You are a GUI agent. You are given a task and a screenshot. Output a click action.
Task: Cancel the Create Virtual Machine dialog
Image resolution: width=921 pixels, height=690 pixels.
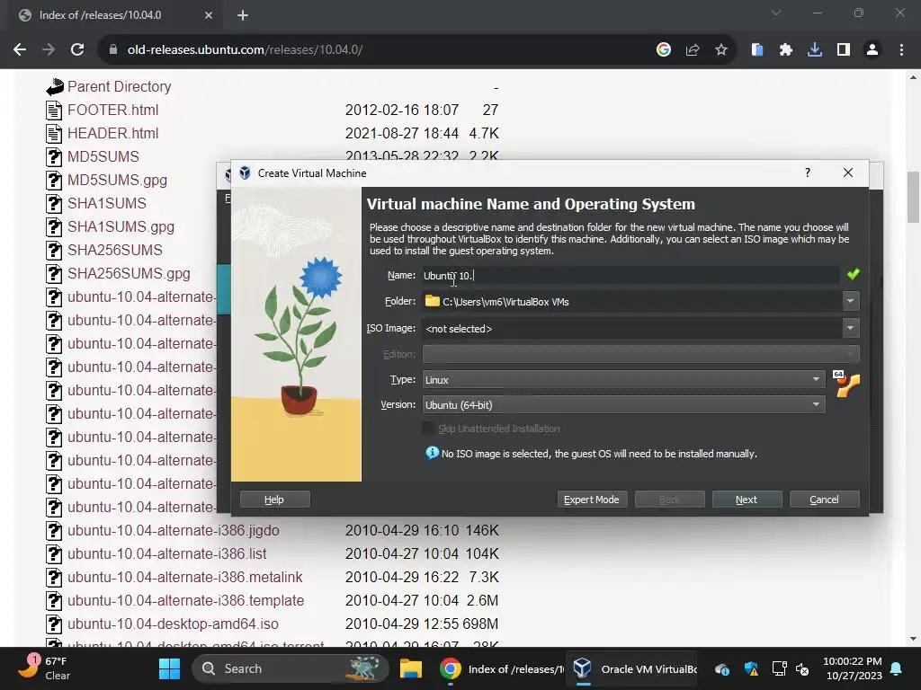click(x=824, y=500)
